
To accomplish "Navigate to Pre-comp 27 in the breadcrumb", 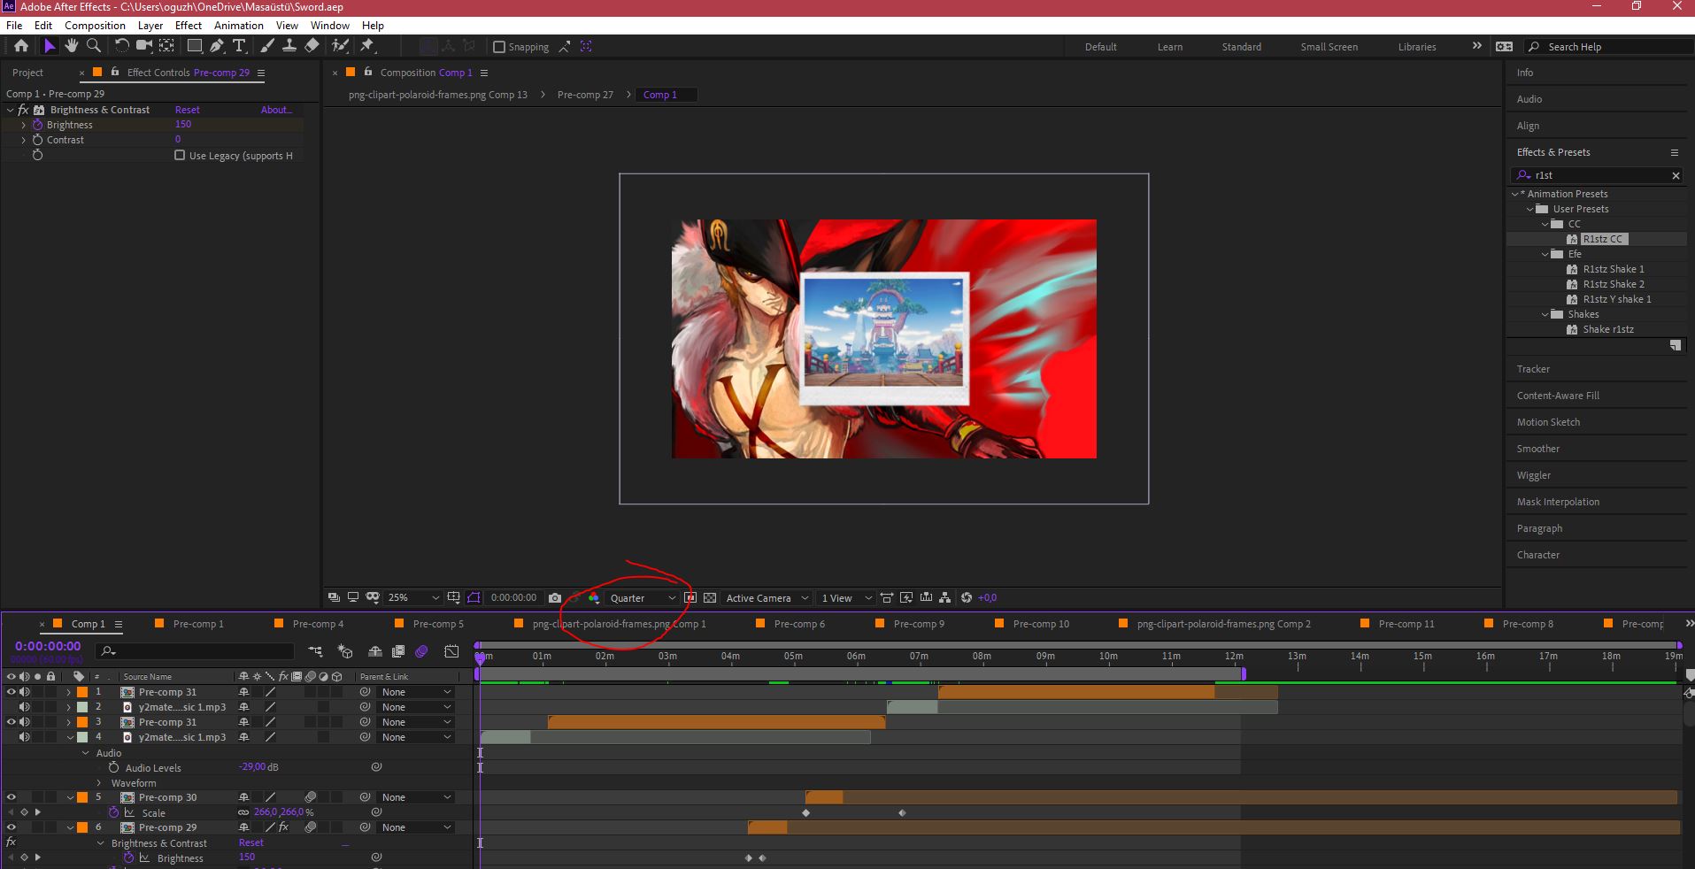I will pyautogui.click(x=585, y=95).
